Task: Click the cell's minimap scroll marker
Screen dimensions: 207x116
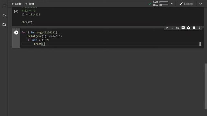Action: 200,44
